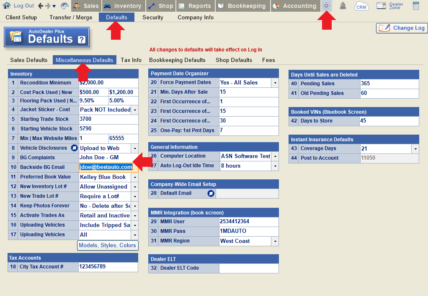The image size is (428, 296).
Task: Expand the Keep Photos Forever dropdown
Action: (135, 206)
